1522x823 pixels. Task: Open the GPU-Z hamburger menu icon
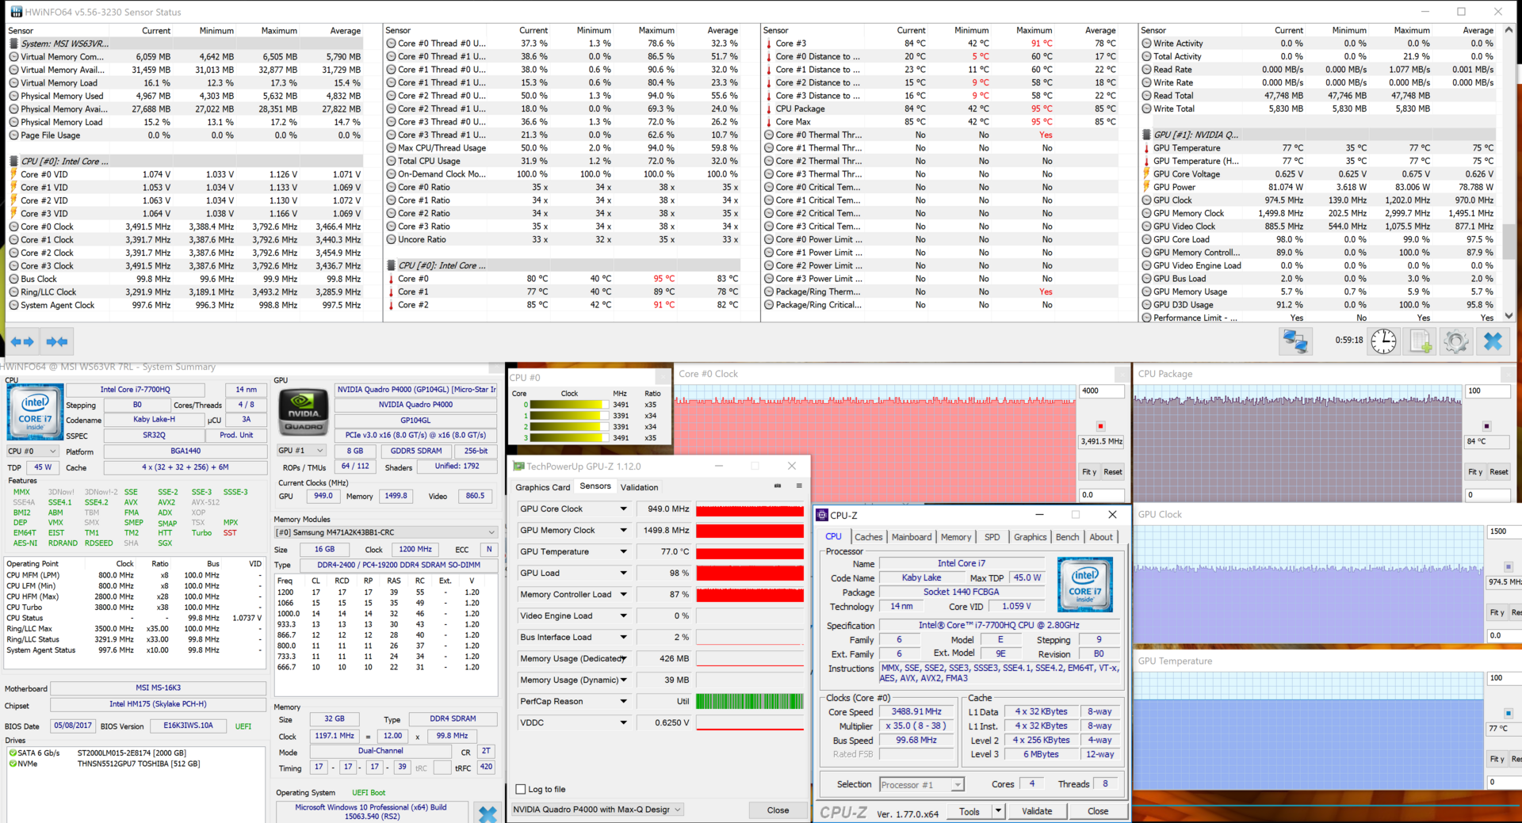click(x=799, y=486)
